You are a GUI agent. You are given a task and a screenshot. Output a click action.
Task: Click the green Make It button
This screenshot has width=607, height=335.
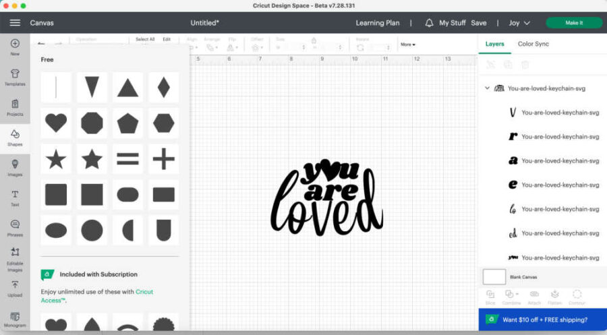point(573,23)
